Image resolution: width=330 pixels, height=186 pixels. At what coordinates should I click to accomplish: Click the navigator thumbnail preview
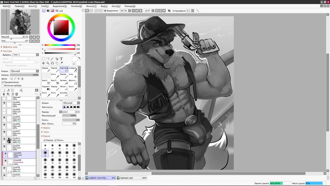20,22
